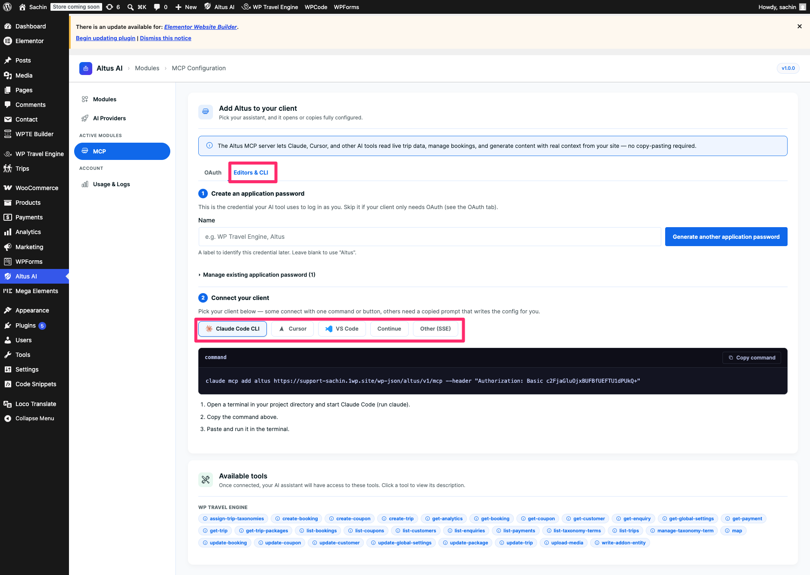View the create-booking tool description
The width and height of the screenshot is (810, 575).
(297, 519)
